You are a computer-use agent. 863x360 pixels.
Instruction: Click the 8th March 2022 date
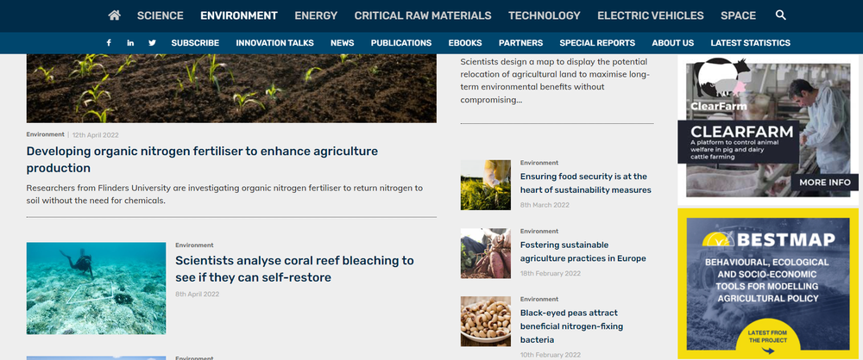[x=545, y=205]
